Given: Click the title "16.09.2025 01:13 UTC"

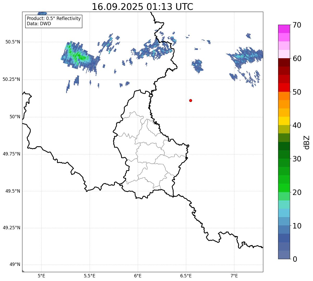Looking at the screenshot, I should tap(142, 7).
